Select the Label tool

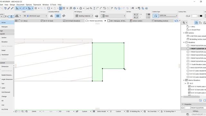(3, 88)
